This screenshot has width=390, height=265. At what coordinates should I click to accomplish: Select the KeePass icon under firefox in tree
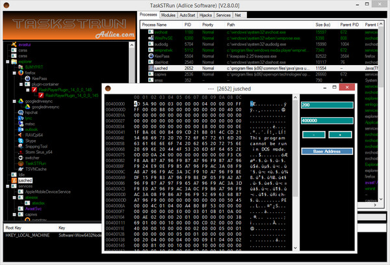27,78
